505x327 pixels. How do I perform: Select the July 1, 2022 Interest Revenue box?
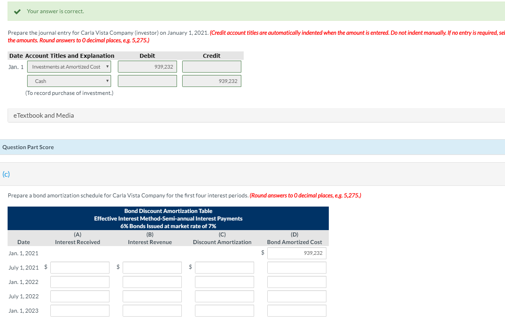(152, 296)
